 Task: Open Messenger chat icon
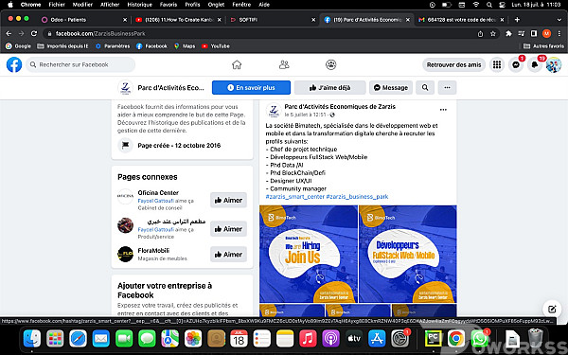click(516, 64)
